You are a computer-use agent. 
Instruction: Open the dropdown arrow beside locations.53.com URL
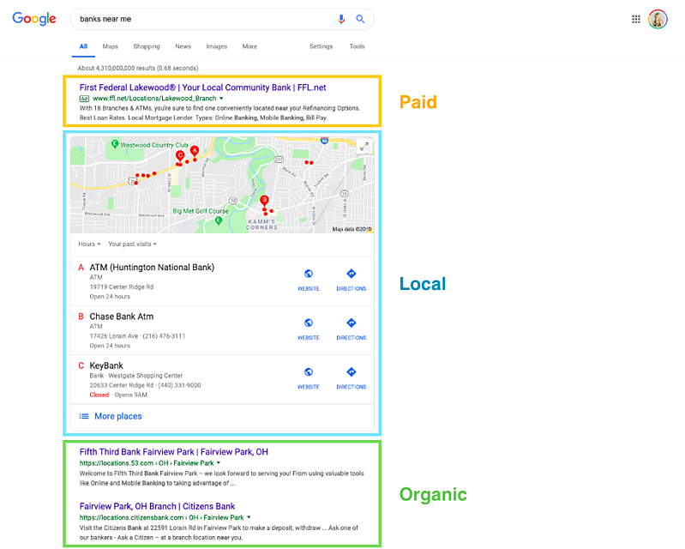click(219, 462)
